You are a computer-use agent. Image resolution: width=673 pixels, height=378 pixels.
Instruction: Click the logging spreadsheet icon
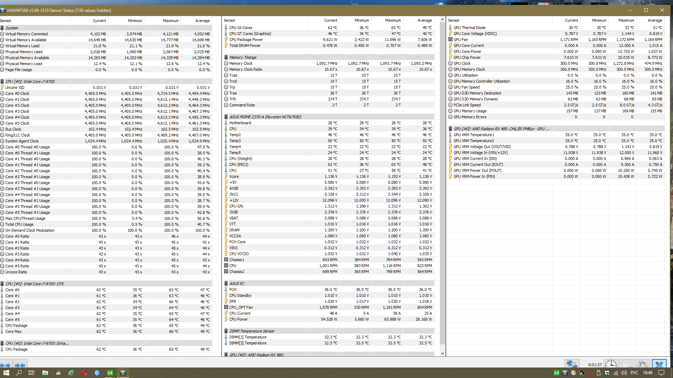[x=627, y=364]
